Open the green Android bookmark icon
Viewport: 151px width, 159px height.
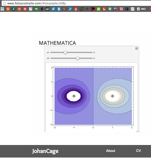pos(98,9)
